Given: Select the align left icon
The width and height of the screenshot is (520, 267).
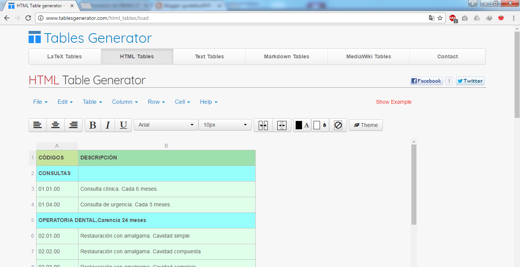Looking at the screenshot, I should click(x=37, y=125).
